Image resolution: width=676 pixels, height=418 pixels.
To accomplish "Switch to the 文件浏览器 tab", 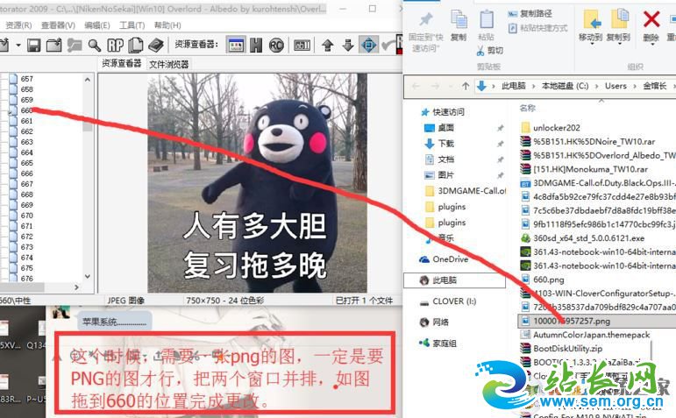I will [x=168, y=64].
